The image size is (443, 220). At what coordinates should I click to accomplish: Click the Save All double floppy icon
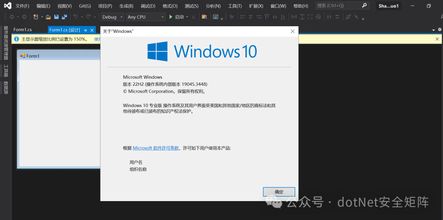64,17
